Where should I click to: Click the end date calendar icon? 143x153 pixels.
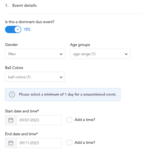[x=11, y=143]
